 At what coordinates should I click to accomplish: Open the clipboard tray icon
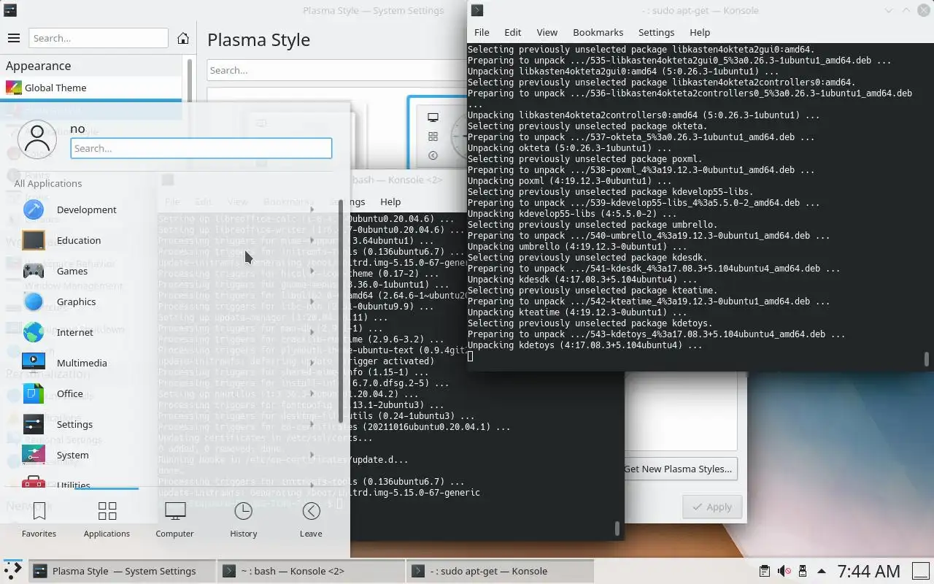(764, 571)
